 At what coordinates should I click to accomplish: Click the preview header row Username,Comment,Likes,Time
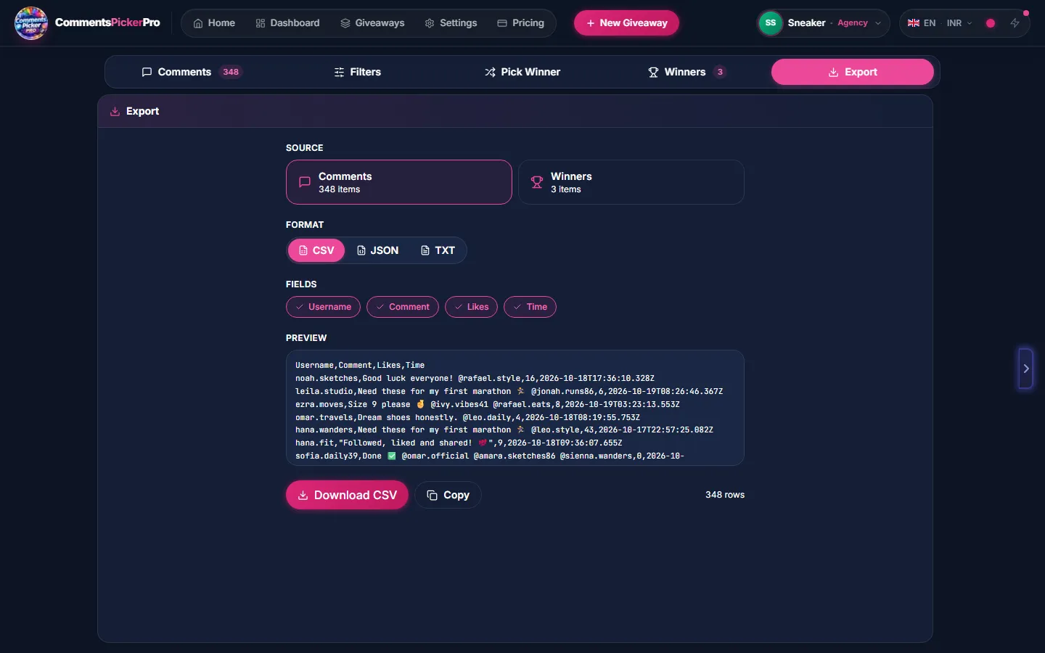coord(360,365)
